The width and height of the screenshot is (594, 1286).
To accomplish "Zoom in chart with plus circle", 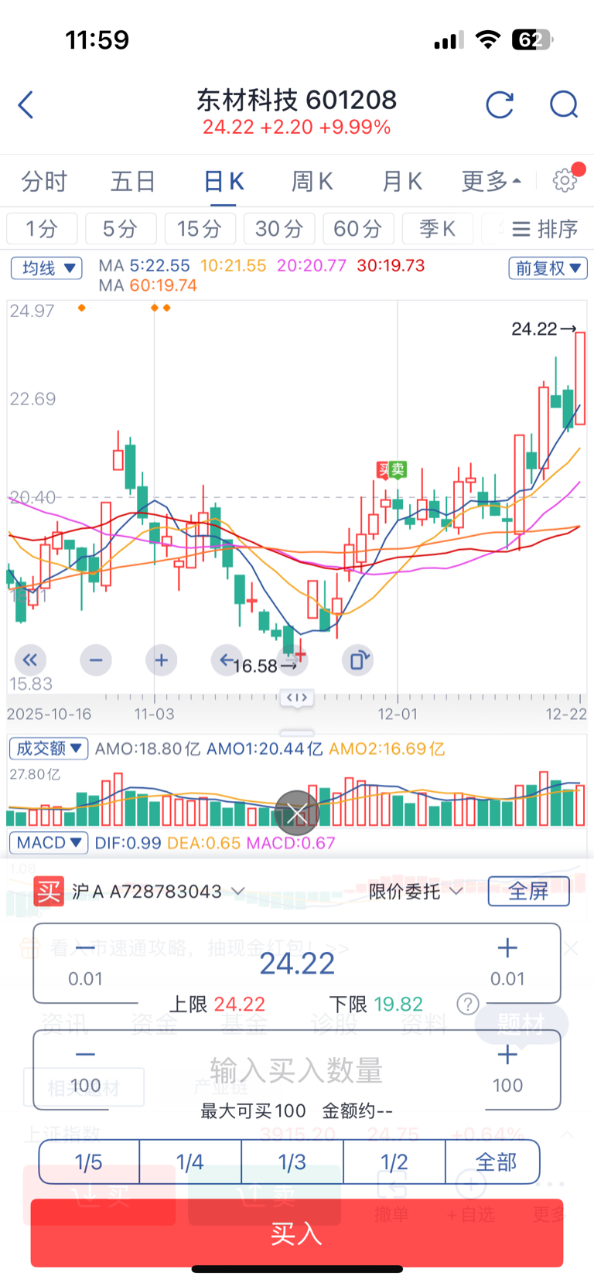I will [x=161, y=660].
